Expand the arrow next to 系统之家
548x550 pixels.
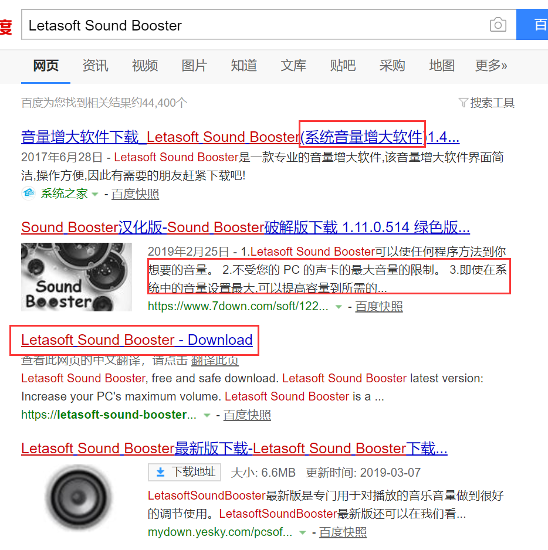(x=95, y=194)
